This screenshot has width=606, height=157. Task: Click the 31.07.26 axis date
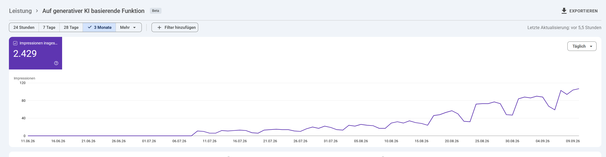[331, 141]
